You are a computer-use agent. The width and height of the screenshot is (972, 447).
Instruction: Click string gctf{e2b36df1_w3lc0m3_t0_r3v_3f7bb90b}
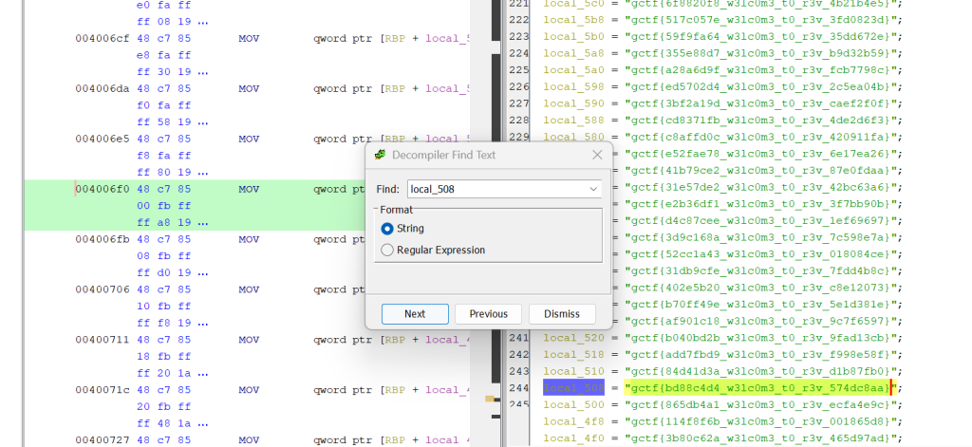(x=760, y=204)
